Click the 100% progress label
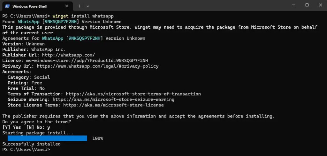327x156 pixels. coord(98,139)
